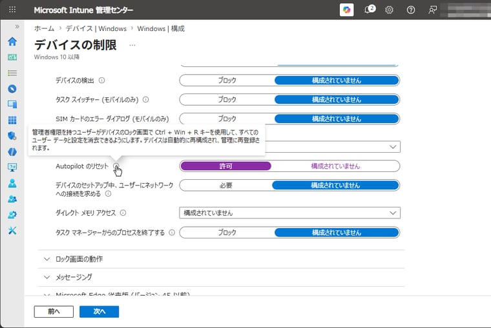Go to Windows | 構成 breadcrumb
This screenshot has height=328, width=491.
[161, 29]
